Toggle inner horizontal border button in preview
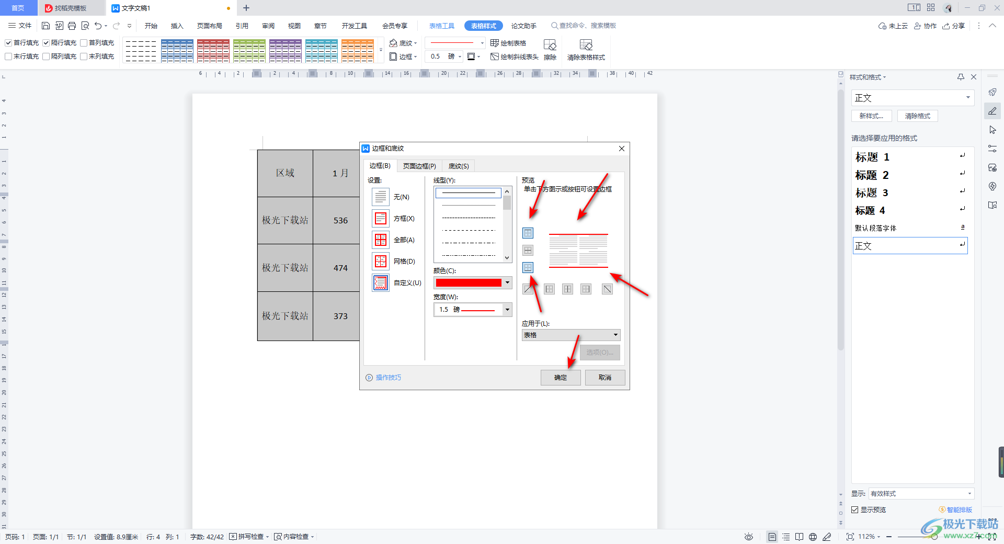This screenshot has height=544, width=1004. click(x=528, y=251)
